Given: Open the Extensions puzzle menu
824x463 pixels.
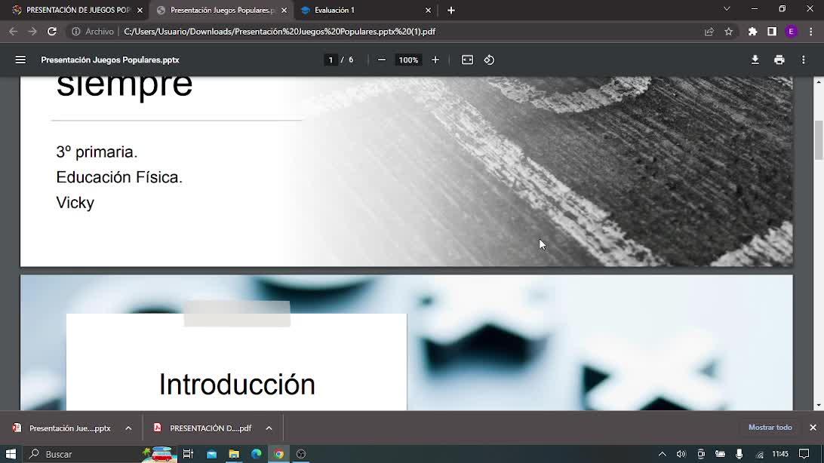Looking at the screenshot, I should pos(752,32).
